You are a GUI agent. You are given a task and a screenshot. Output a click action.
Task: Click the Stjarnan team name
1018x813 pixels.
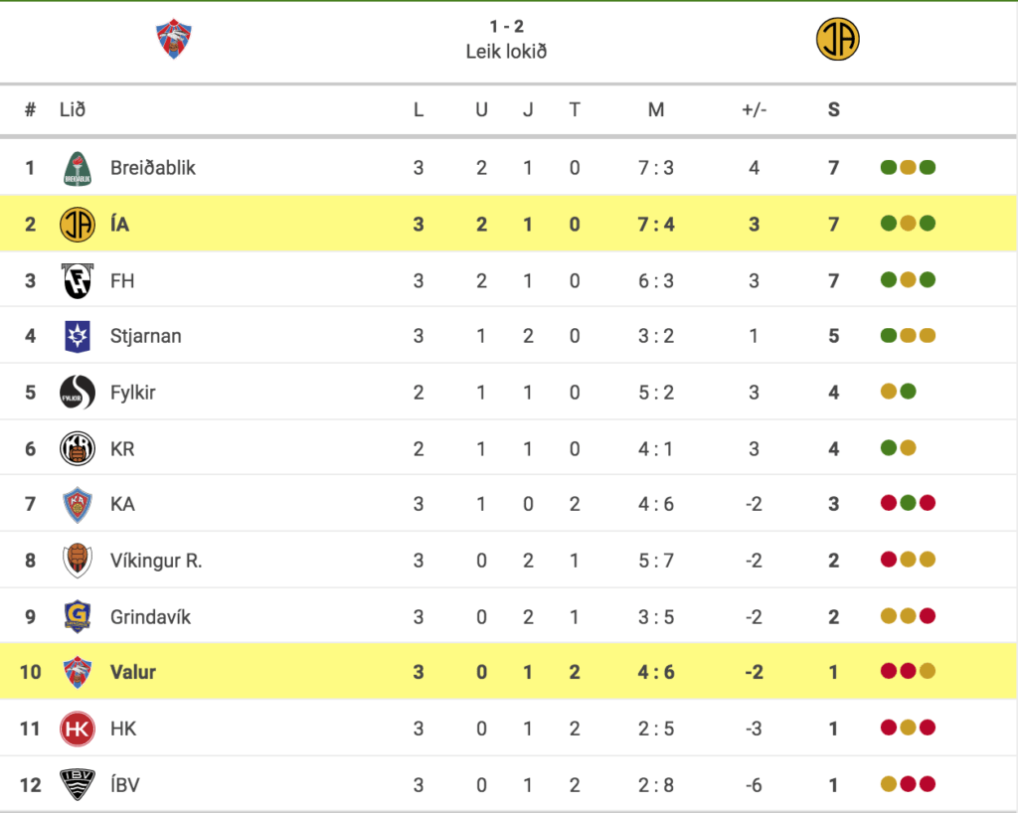[145, 336]
